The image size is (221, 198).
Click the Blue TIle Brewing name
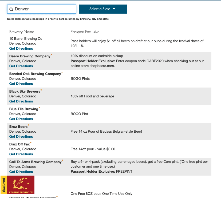24,109
